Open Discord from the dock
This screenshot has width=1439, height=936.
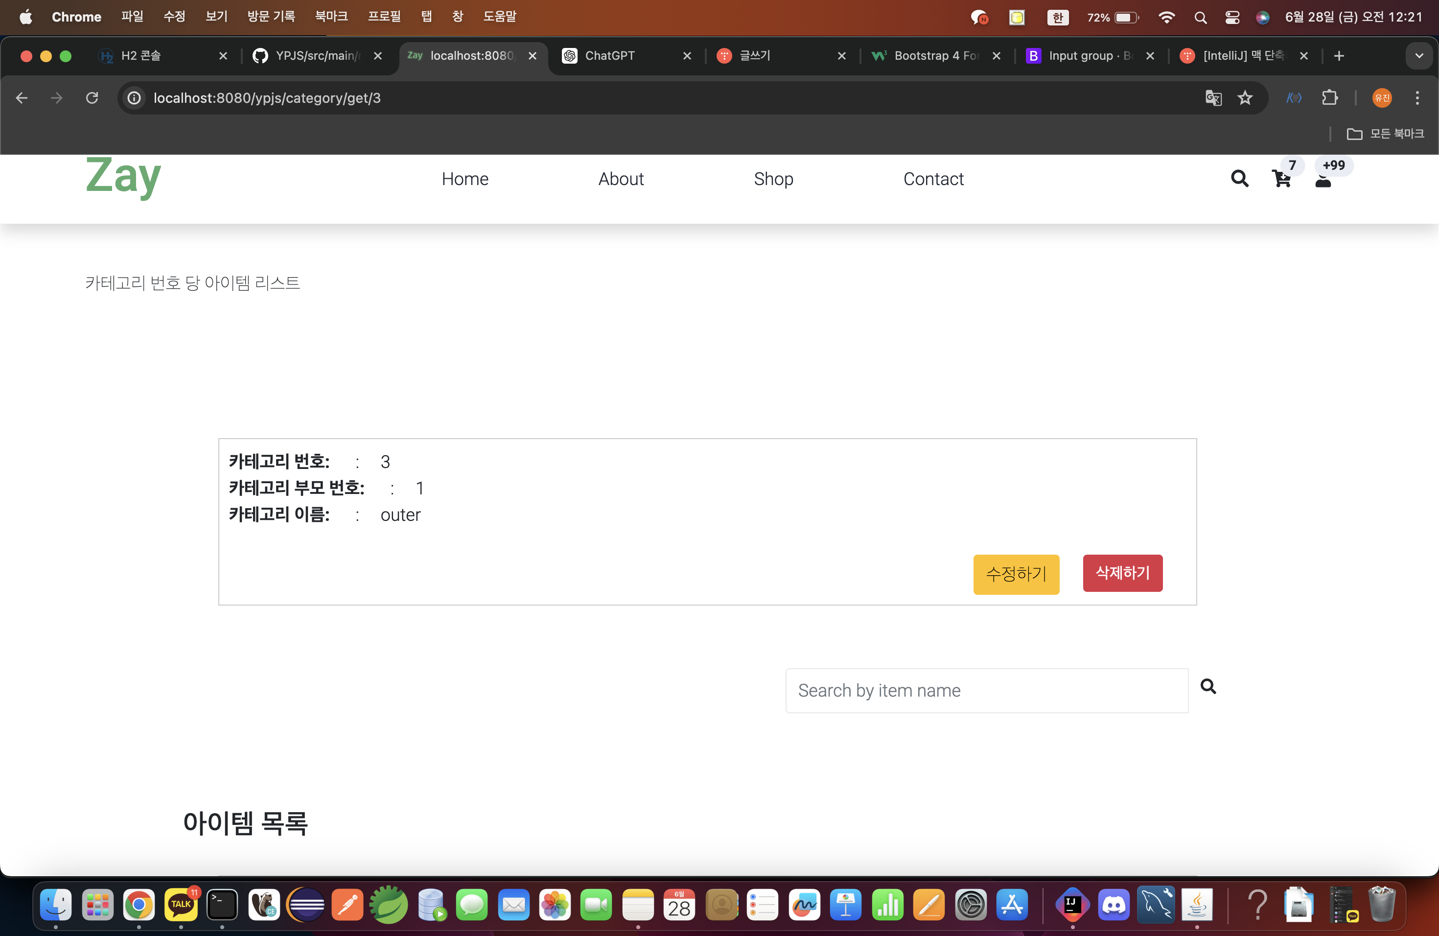pyautogui.click(x=1114, y=905)
